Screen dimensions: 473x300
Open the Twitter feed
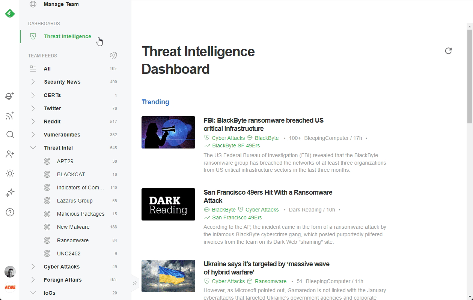pos(53,108)
